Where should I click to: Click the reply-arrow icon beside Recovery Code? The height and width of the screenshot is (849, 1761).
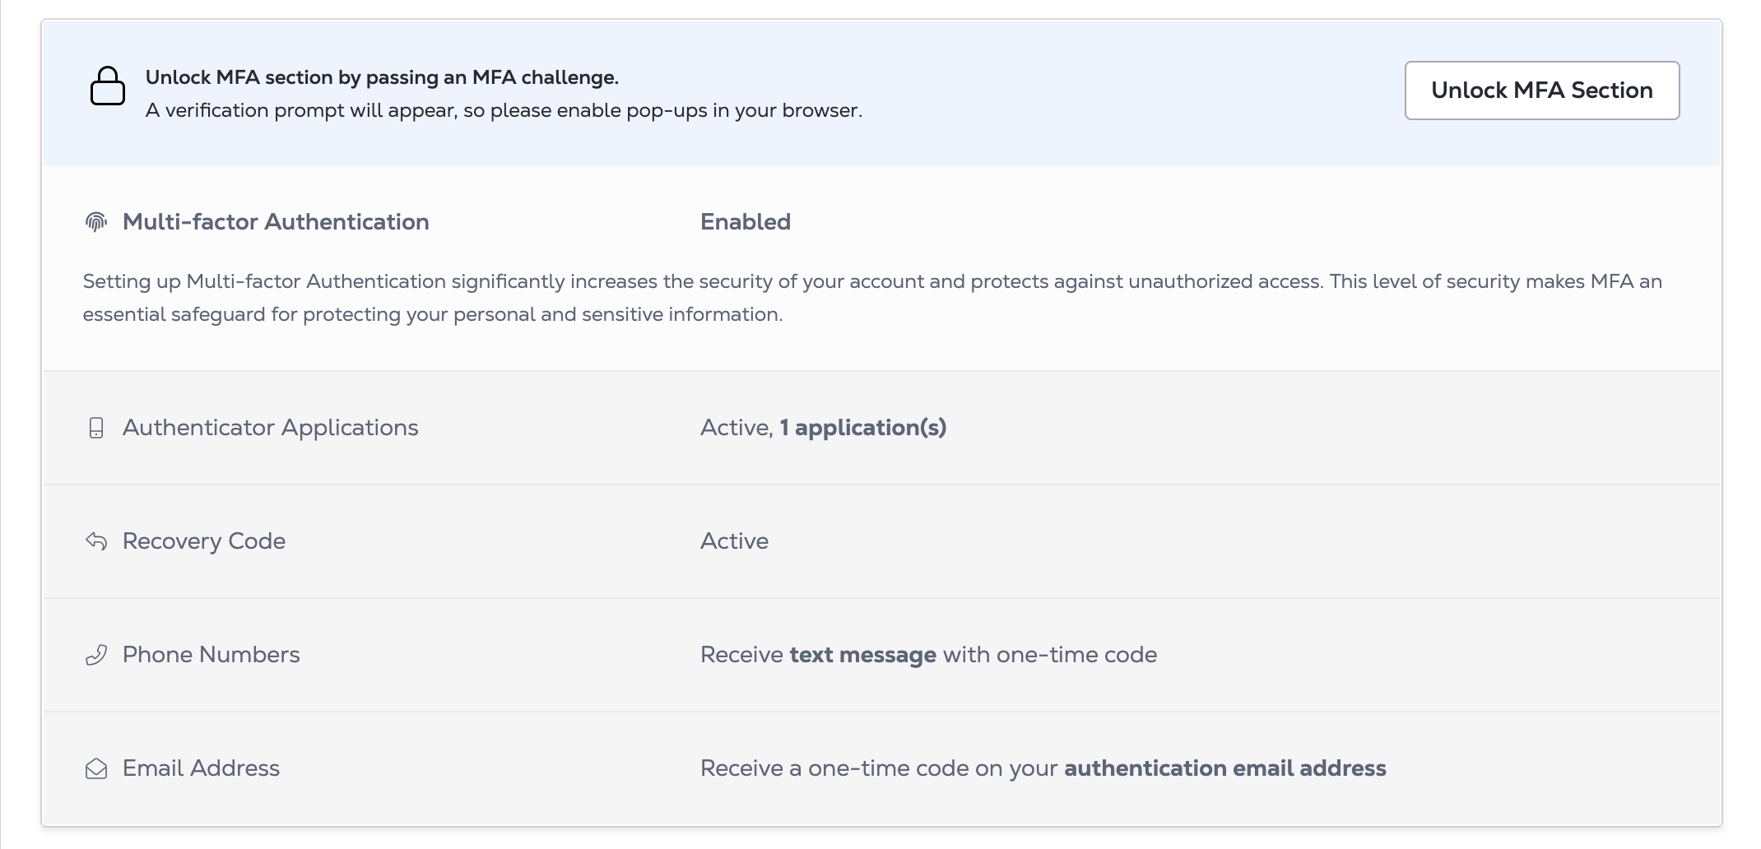click(x=96, y=541)
